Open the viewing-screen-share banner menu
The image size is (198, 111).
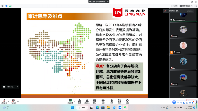click(108, 1)
